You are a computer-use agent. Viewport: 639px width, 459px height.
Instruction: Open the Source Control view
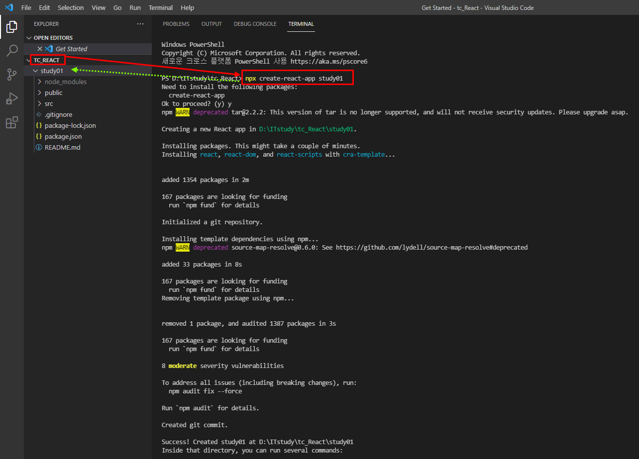(12, 75)
